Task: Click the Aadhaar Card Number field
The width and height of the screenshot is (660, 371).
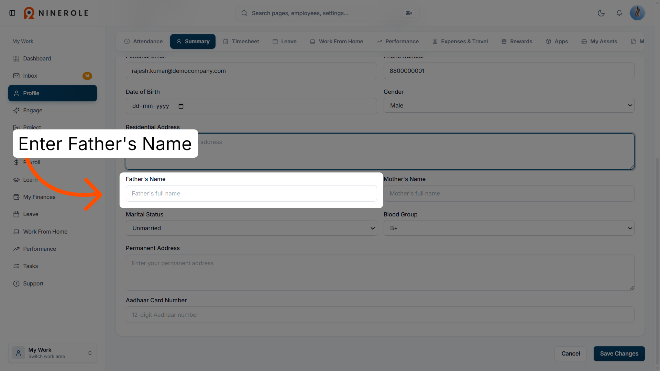Action: pyautogui.click(x=380, y=315)
